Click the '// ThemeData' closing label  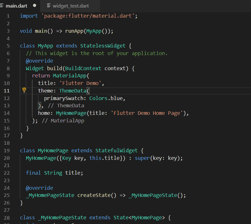point(66,106)
